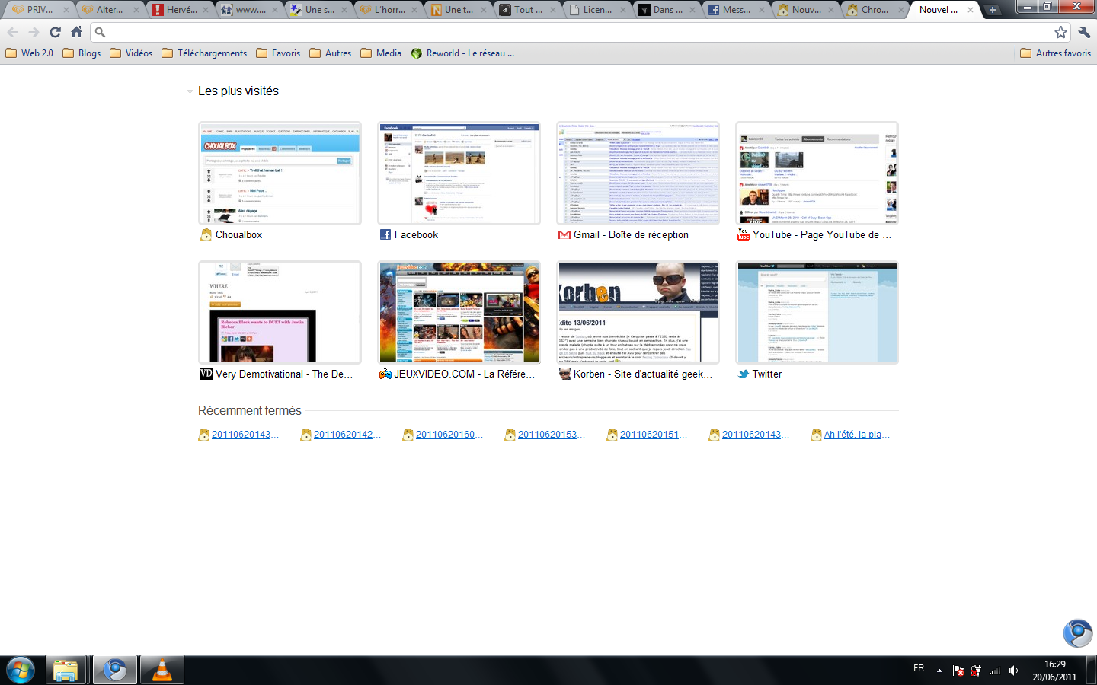This screenshot has width=1097, height=685.
Task: Expand the Téléchargements bookmarks folder
Action: pyautogui.click(x=204, y=53)
